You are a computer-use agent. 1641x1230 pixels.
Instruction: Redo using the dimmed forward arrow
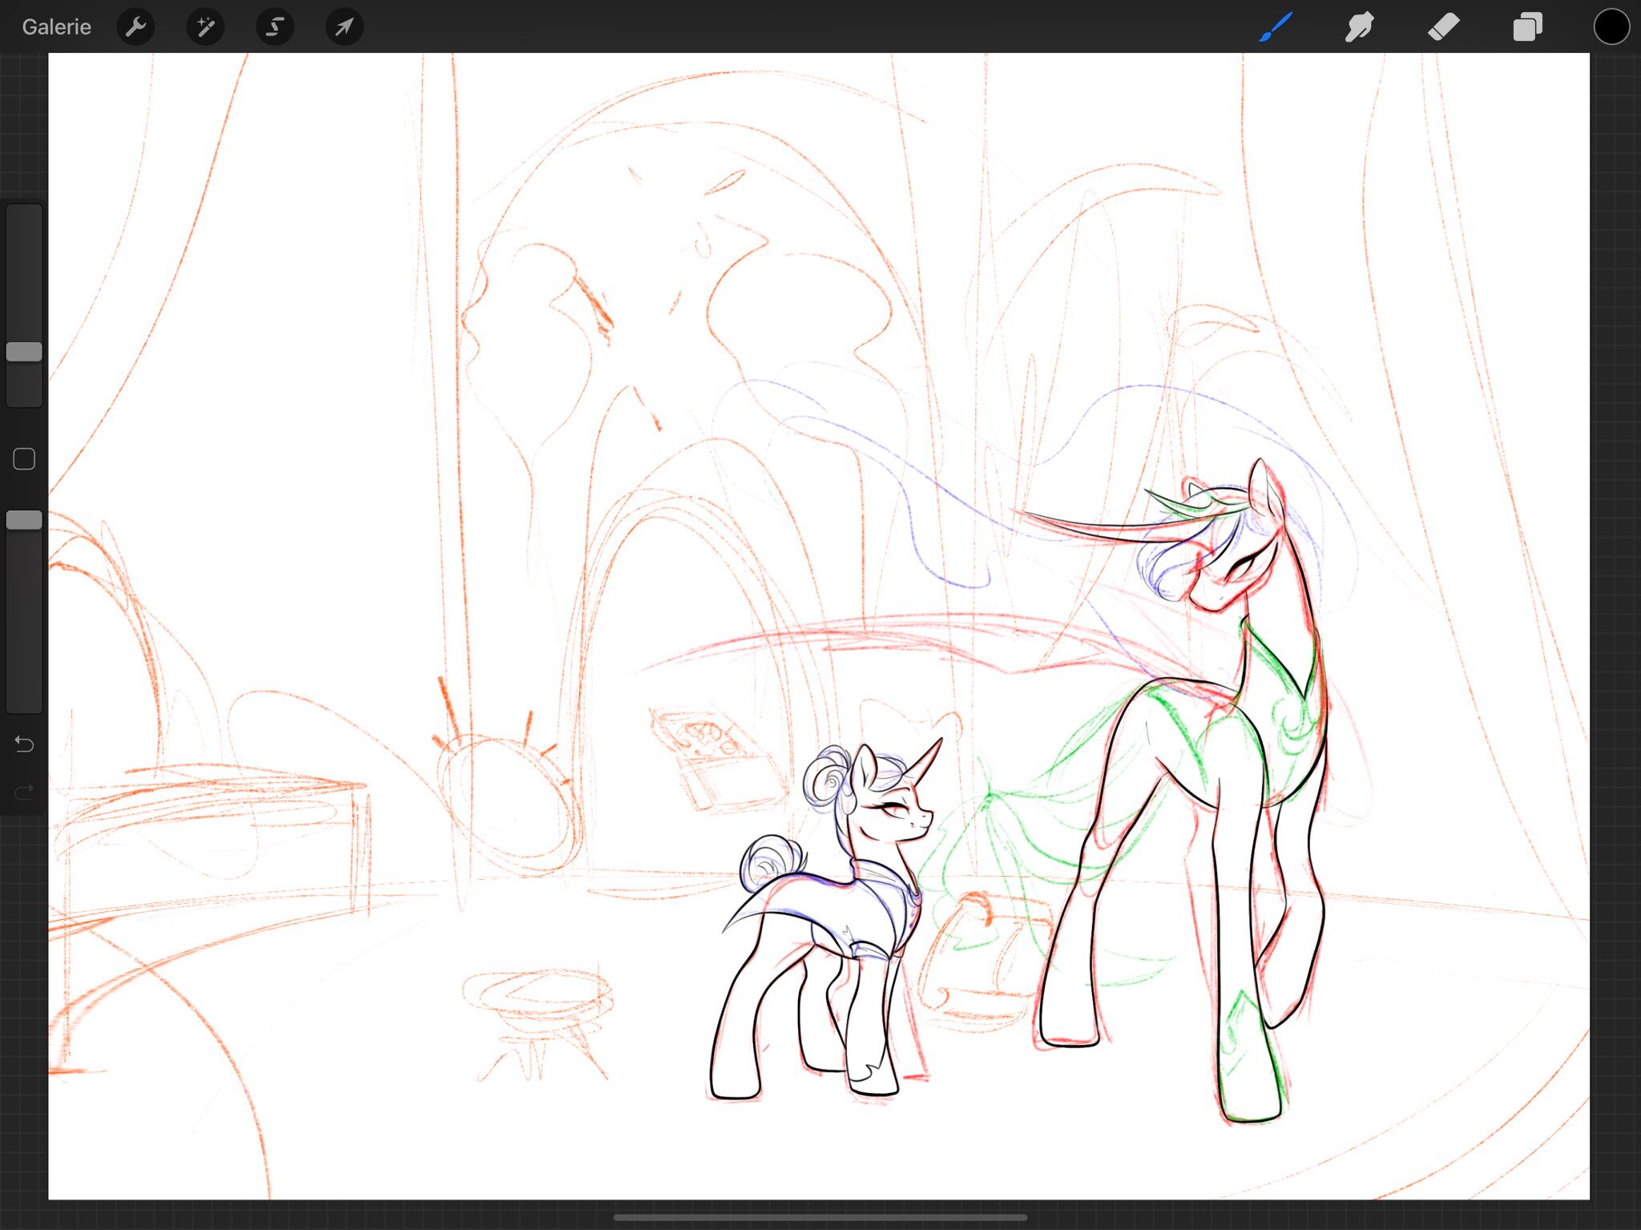(x=24, y=792)
